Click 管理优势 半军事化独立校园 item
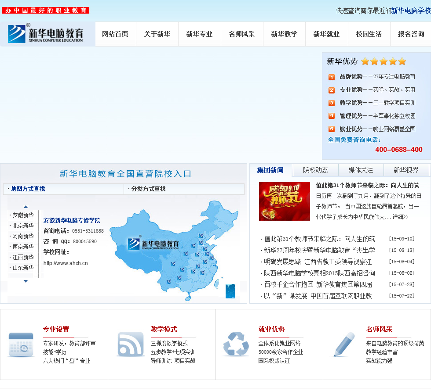The width and height of the screenshot is (431, 391). pyautogui.click(x=377, y=116)
